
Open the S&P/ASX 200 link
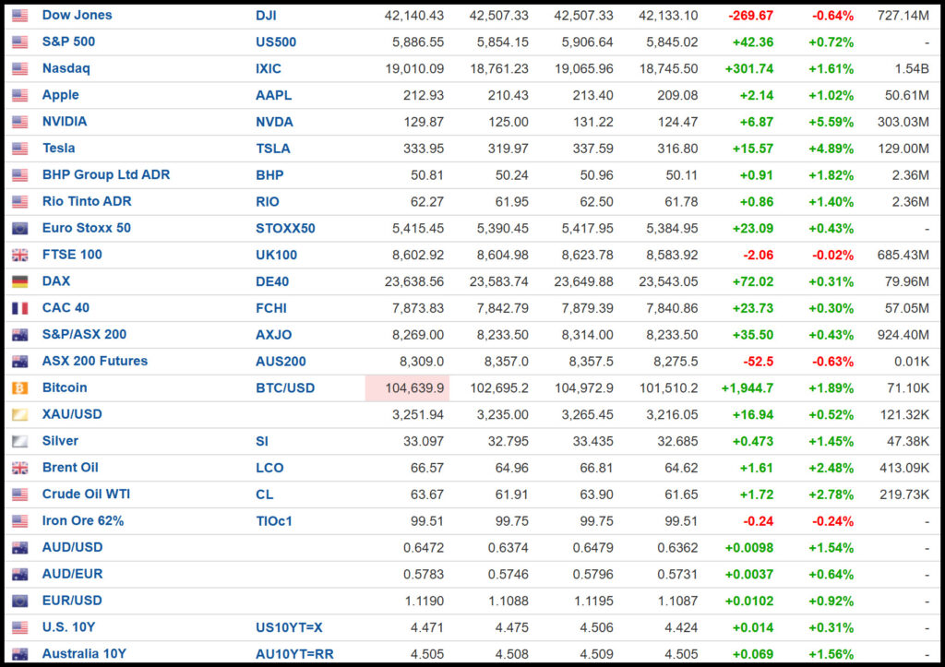84,334
